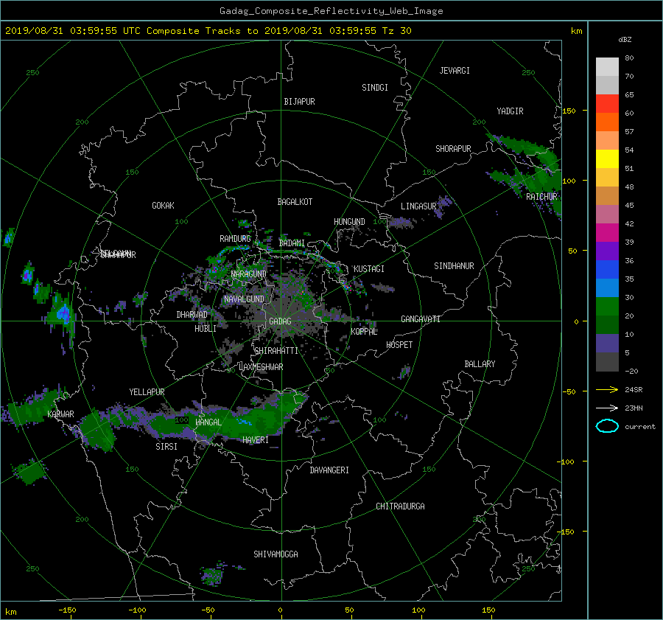Click the 'Tz 30' text in the header

396,30
